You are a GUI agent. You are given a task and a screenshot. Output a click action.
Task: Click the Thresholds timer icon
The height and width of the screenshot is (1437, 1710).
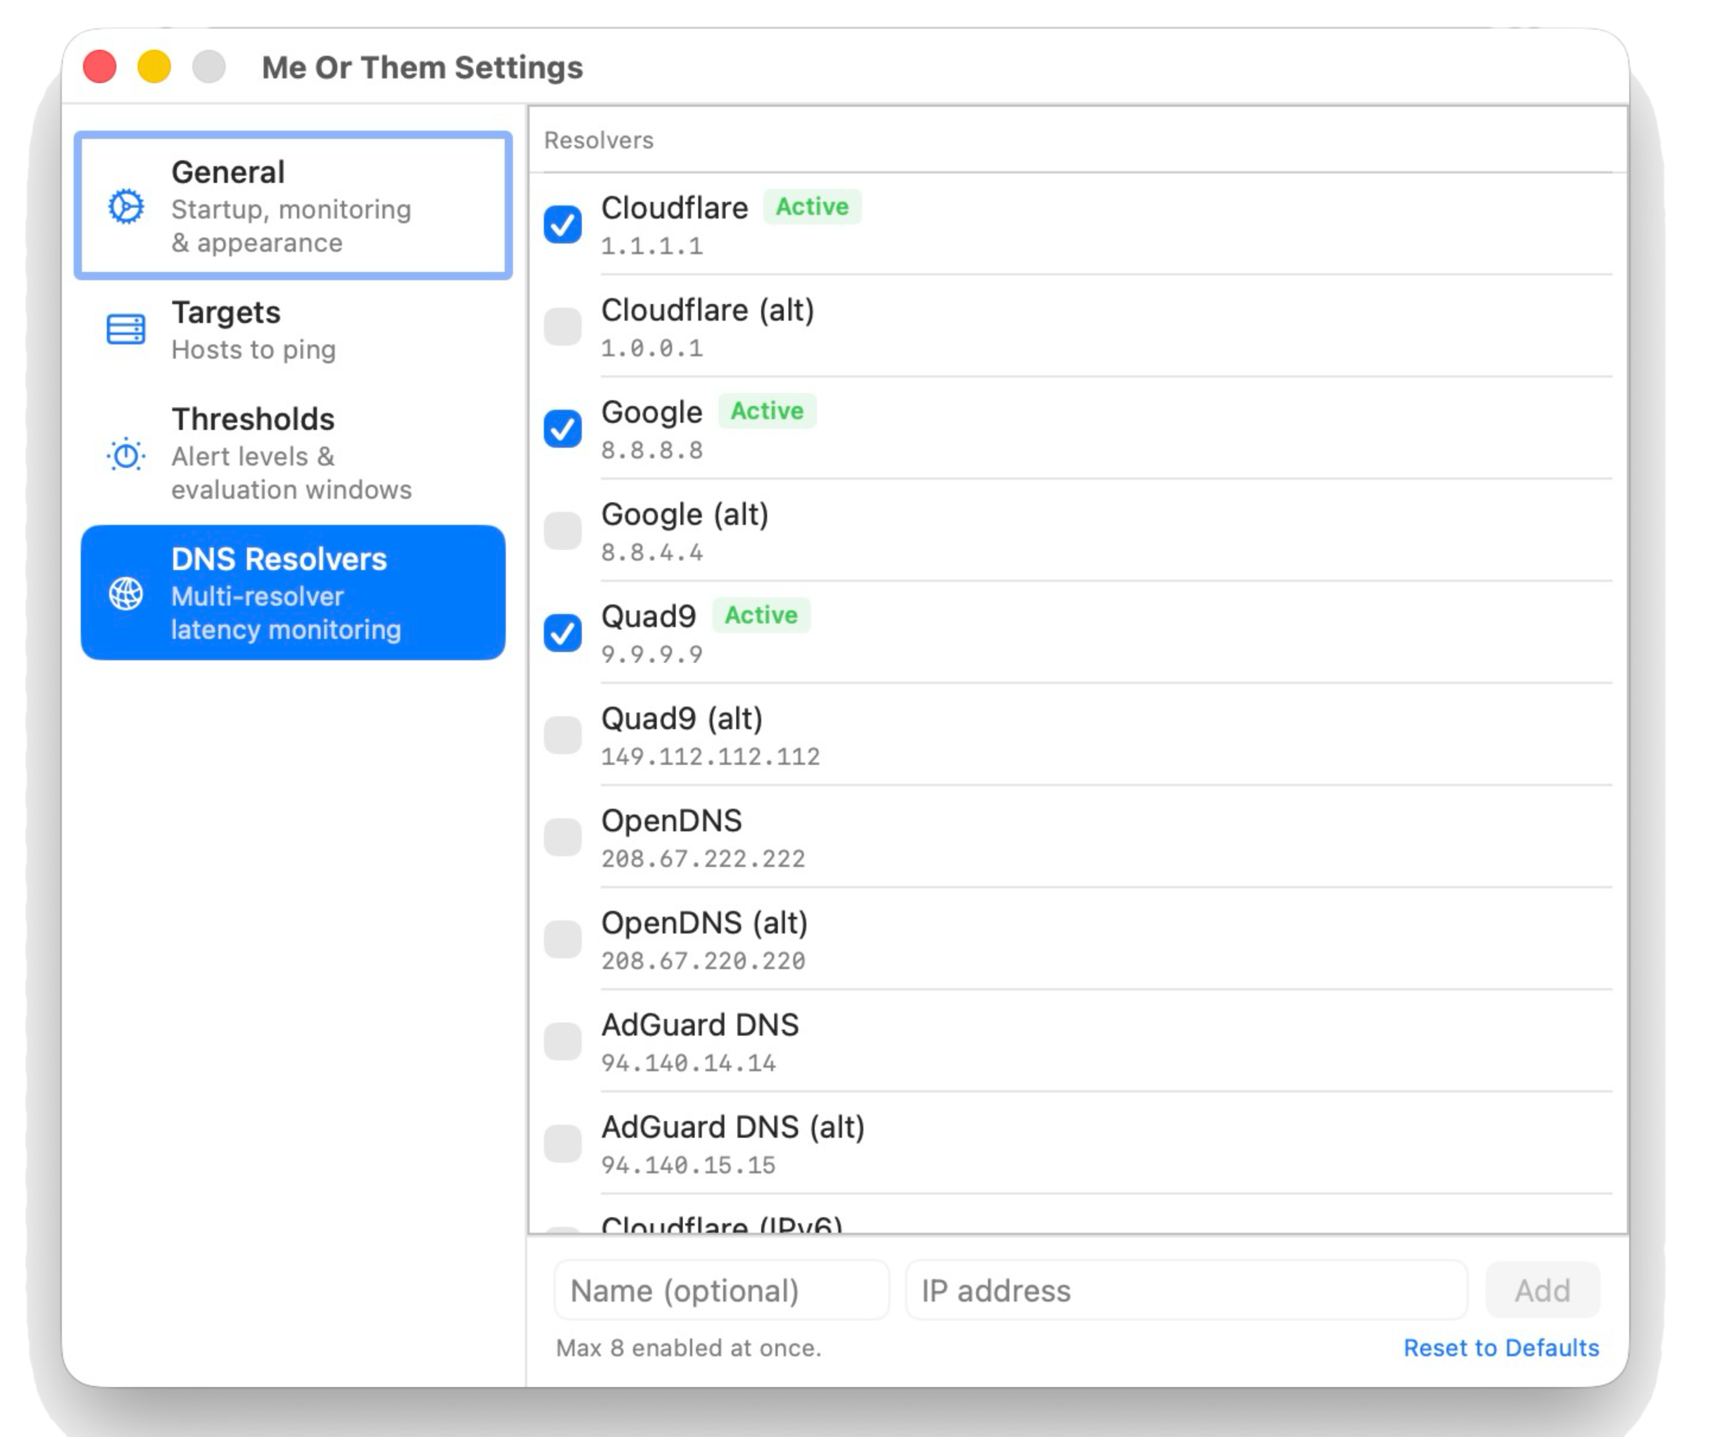pyautogui.click(x=126, y=455)
